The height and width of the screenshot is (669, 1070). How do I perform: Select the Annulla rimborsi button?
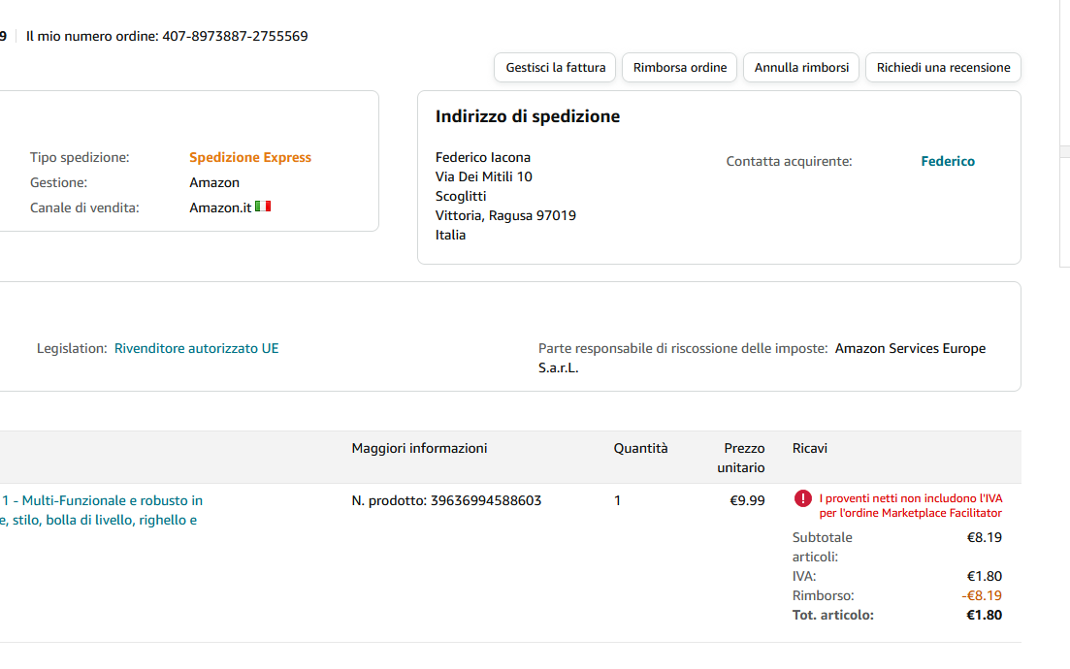tap(801, 68)
